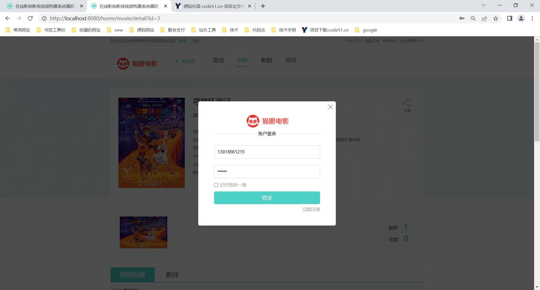Open the tab search chevron

(483, 5)
